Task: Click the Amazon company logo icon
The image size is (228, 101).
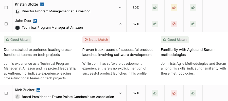Action: [17, 28]
